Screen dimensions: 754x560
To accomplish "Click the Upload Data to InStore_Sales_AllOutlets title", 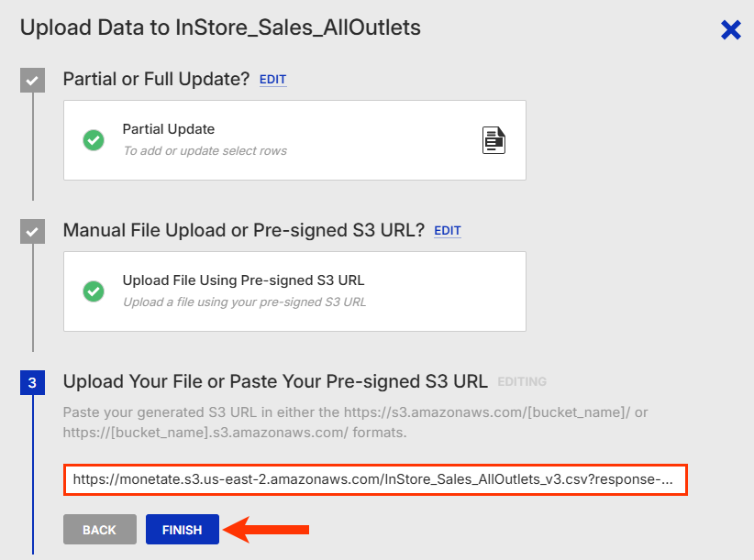I will (220, 27).
